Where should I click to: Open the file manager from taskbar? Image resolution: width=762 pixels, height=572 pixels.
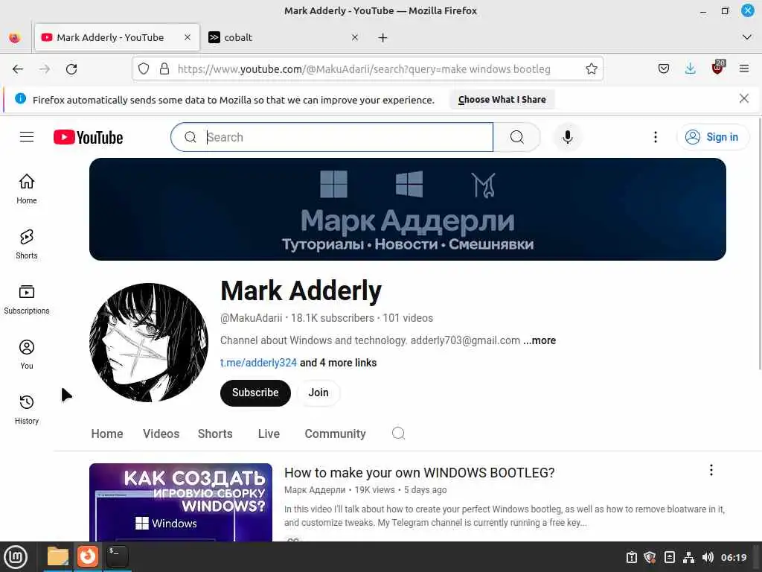[x=58, y=556]
